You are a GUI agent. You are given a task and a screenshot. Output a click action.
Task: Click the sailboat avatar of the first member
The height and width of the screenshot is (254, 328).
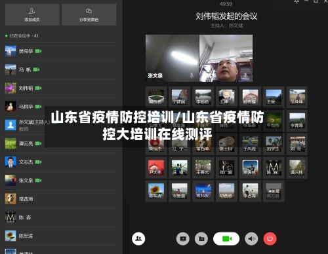[10, 51]
